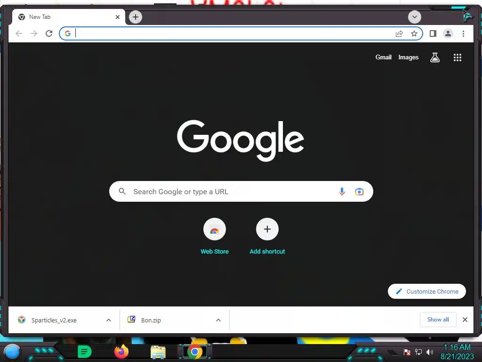Click the Google logo
The image size is (482, 362).
pos(241,140)
